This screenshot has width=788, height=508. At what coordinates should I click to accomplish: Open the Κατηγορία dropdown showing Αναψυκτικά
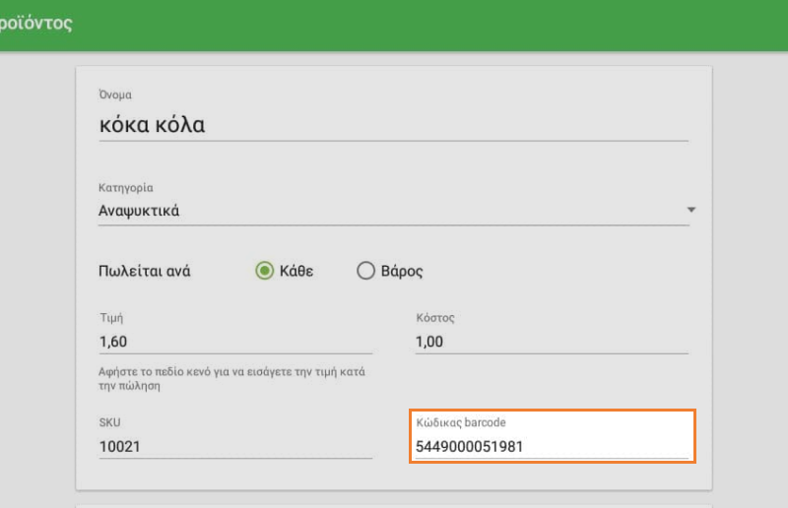point(384,211)
